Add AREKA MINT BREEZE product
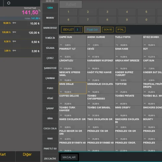The width and height of the screenshot is (162, 162). (x=128, y=64)
